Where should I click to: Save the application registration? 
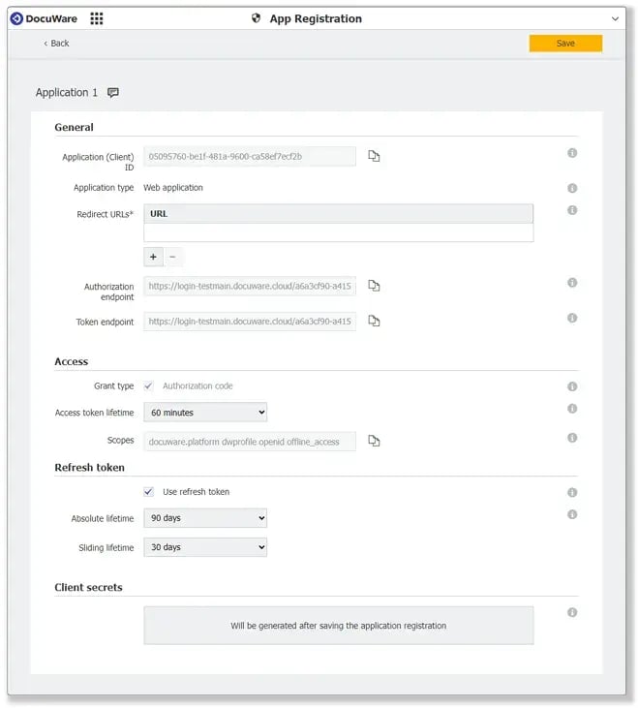(x=565, y=44)
